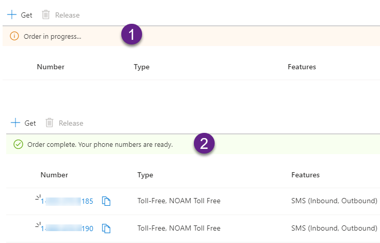Click the purple circle badge numbered 2
Screen dimensions: 380x243
click(204, 144)
